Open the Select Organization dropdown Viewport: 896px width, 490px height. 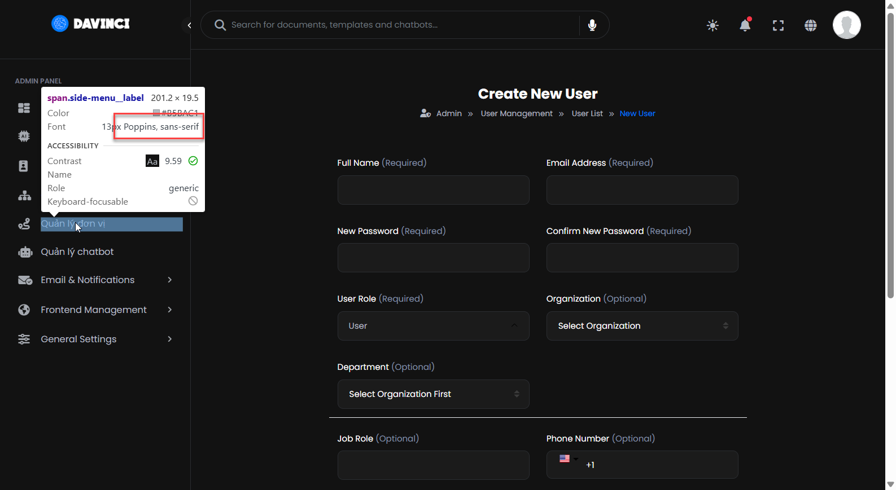pyautogui.click(x=642, y=326)
